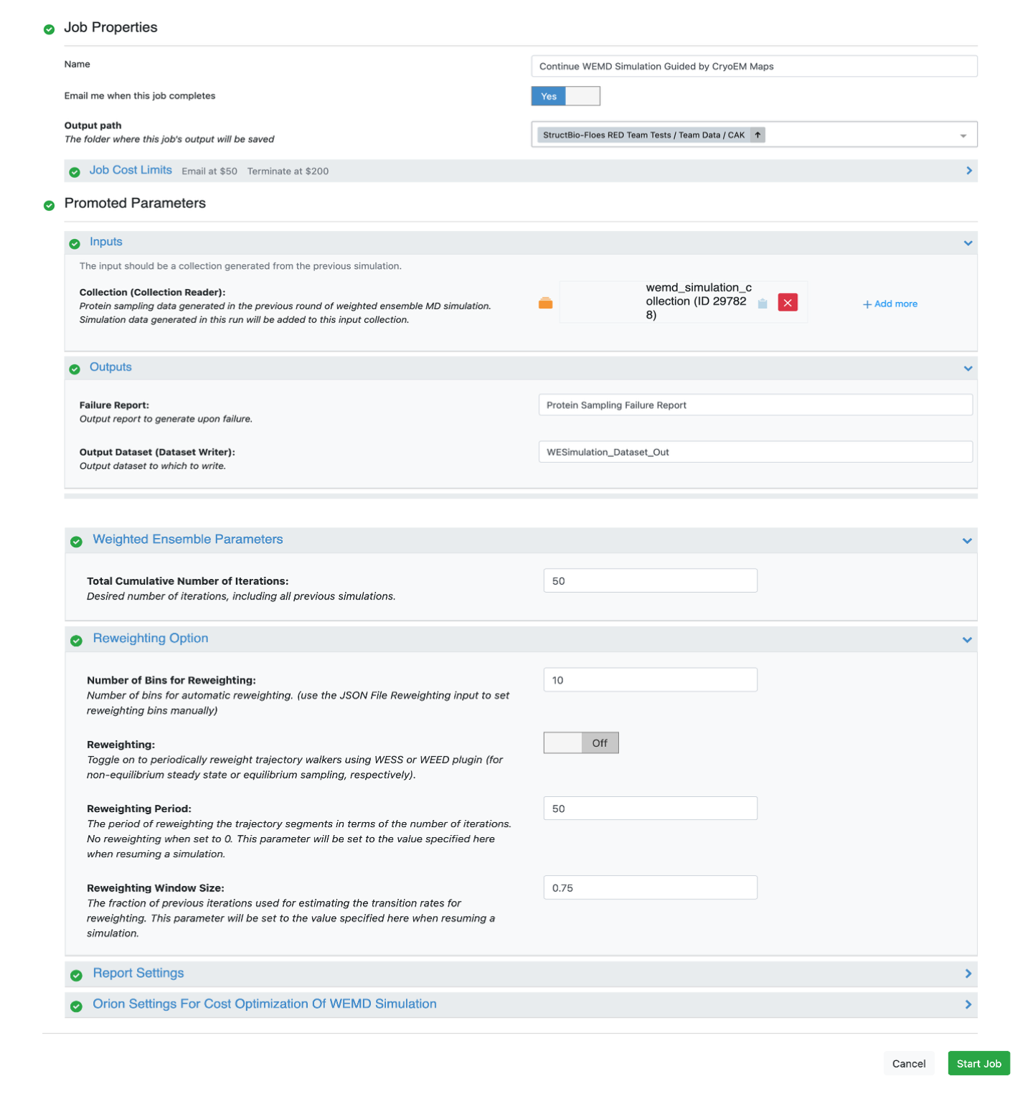
Task: Click the Add more link
Action: coord(890,304)
